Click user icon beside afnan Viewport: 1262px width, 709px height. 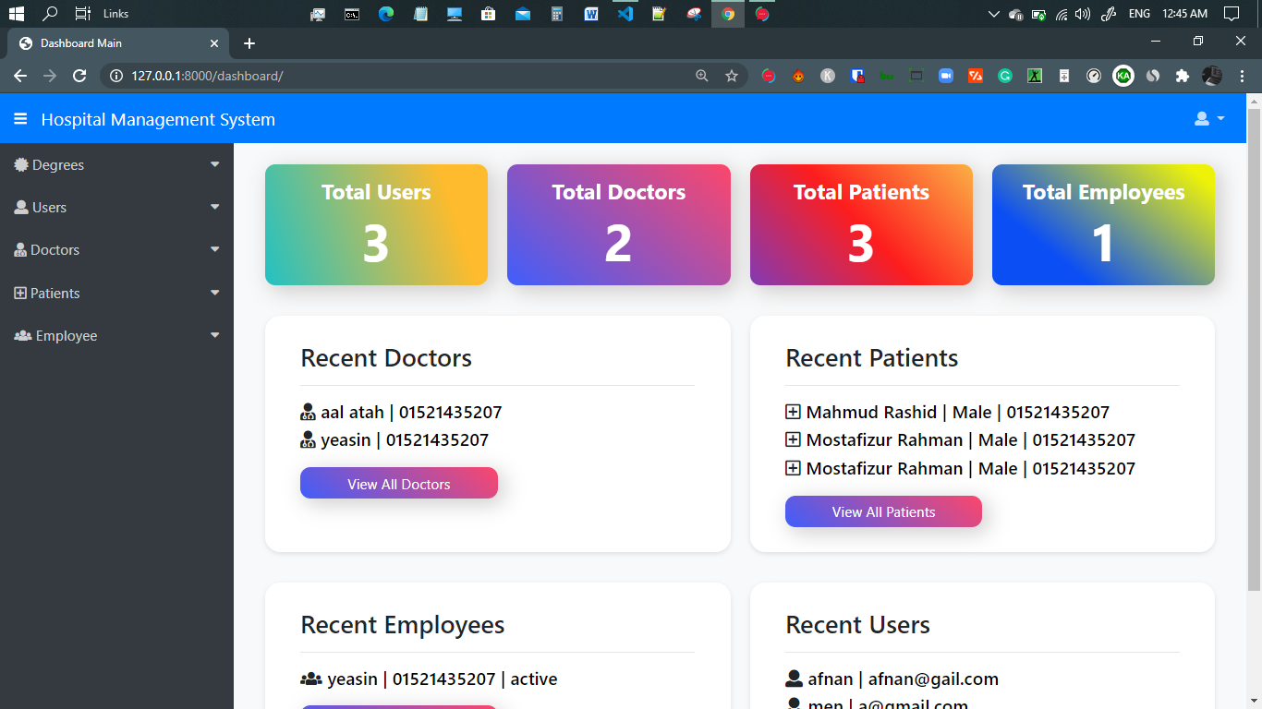click(x=794, y=679)
